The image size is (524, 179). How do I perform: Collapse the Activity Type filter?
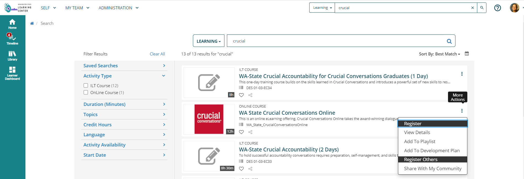pos(124,76)
